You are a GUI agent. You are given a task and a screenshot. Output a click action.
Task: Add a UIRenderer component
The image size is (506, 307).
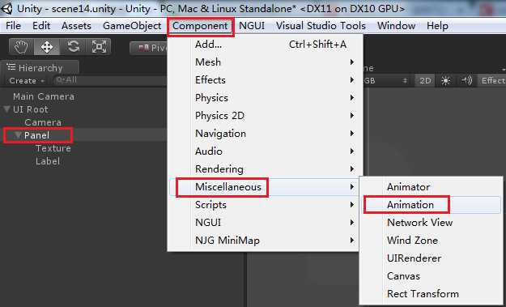pos(432,258)
